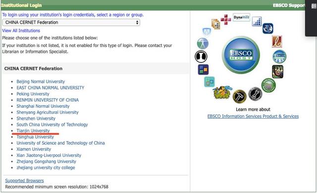
Task: Open the Supported Browsers link
Action: (x=24, y=181)
